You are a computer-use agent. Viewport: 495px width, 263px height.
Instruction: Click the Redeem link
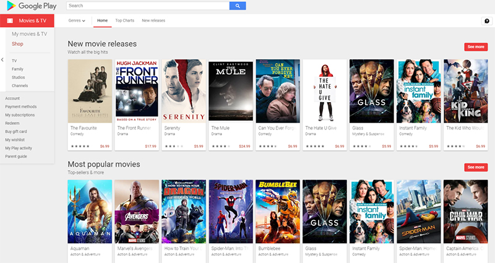coord(12,123)
